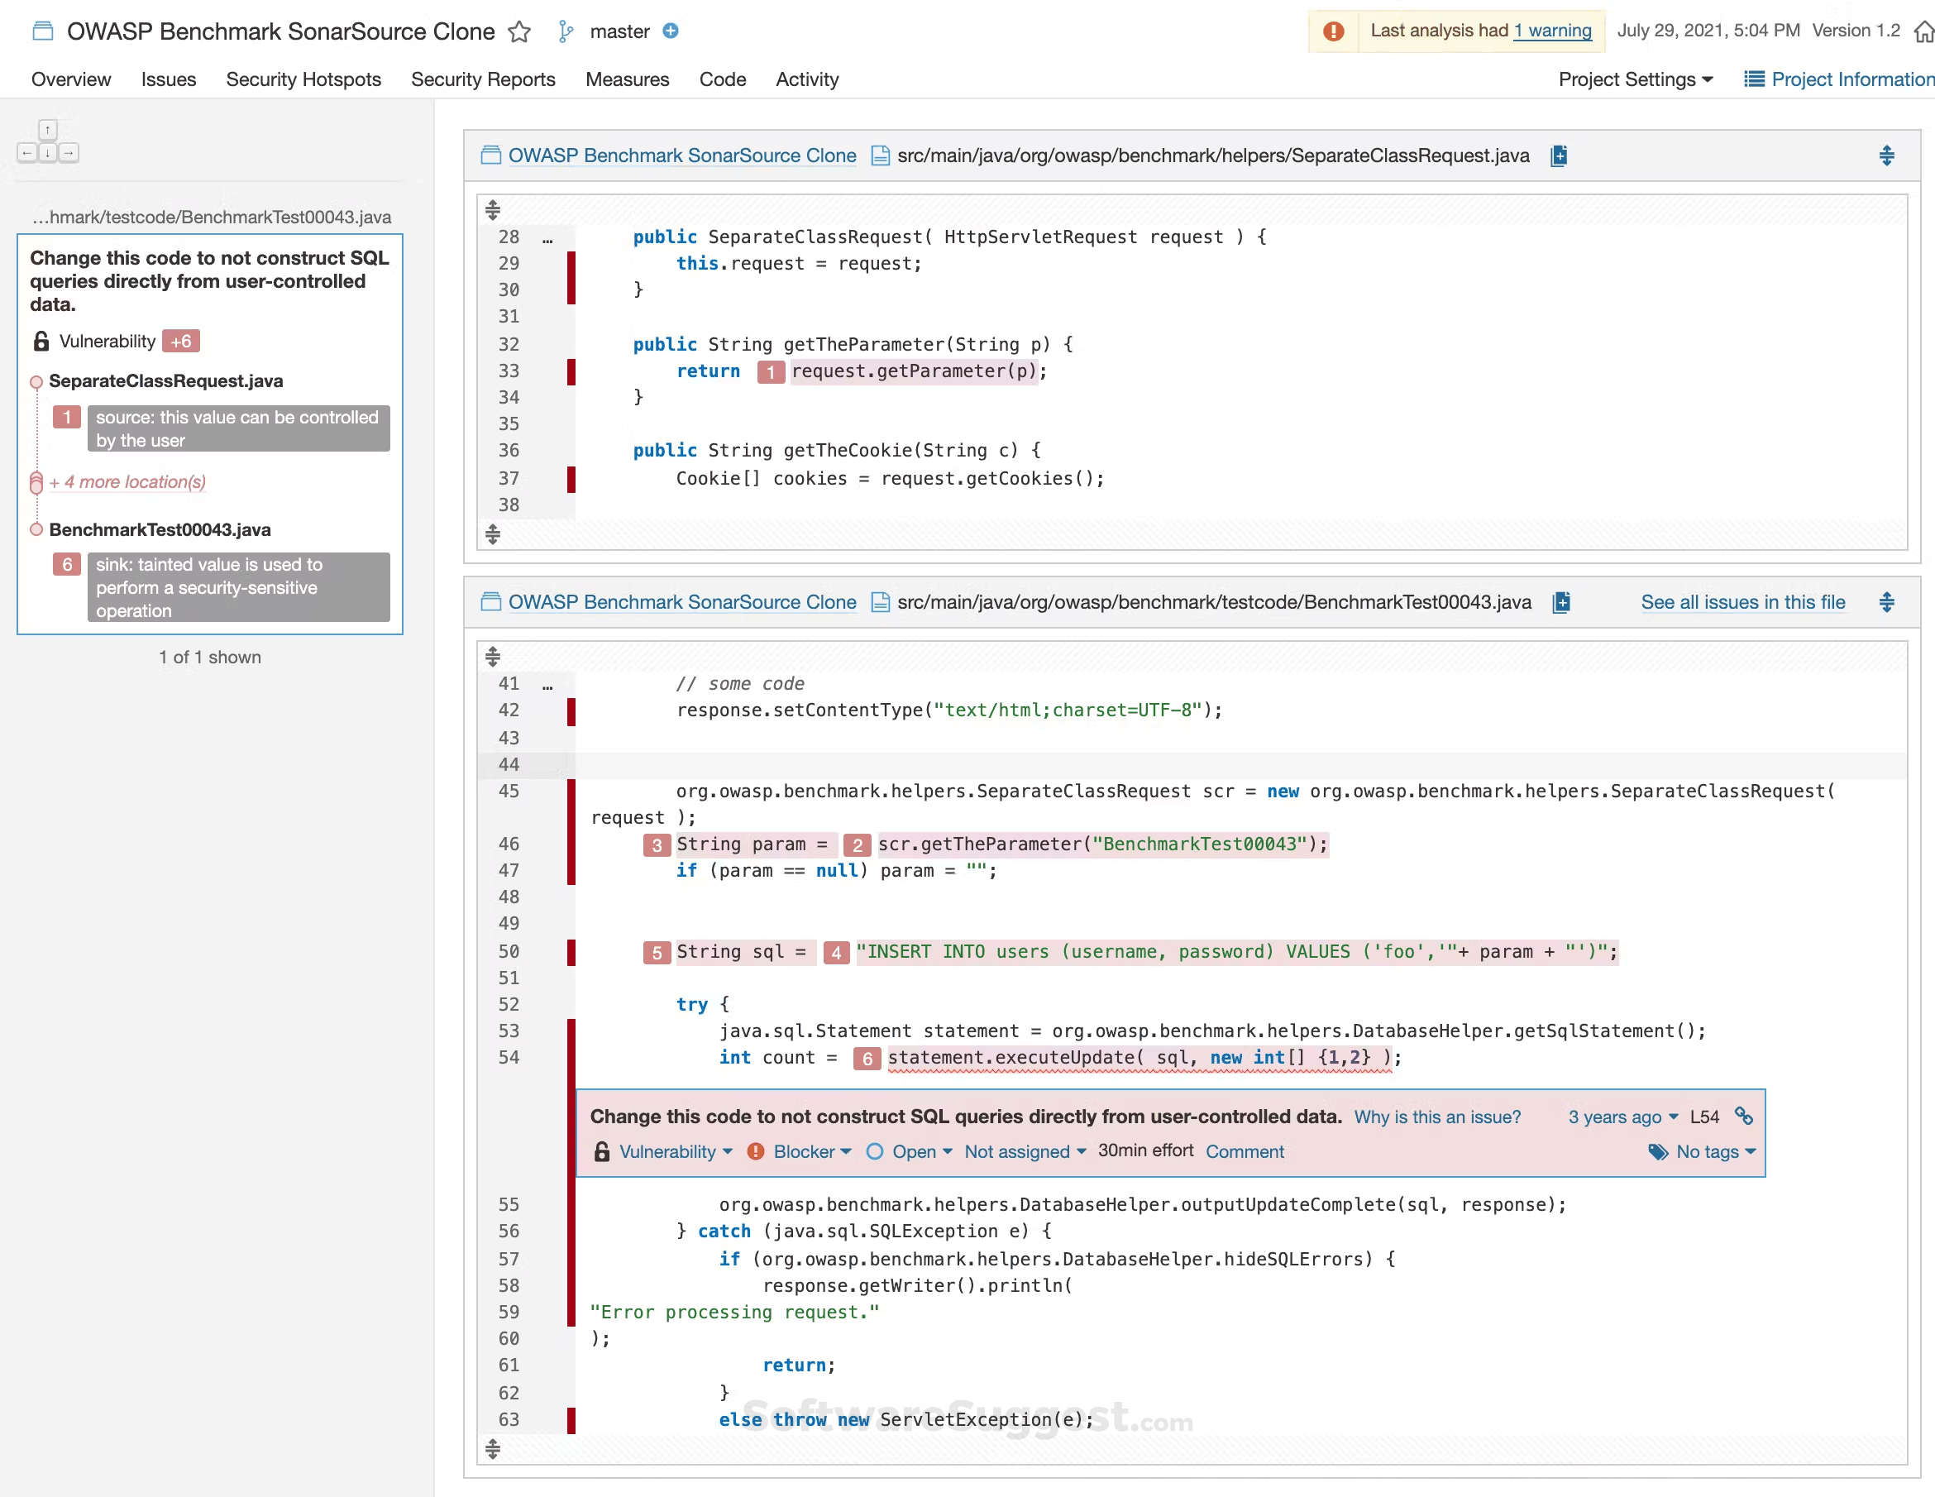The height and width of the screenshot is (1497, 1935).
Task: Open the Vulnerability type dropdown
Action: (676, 1152)
